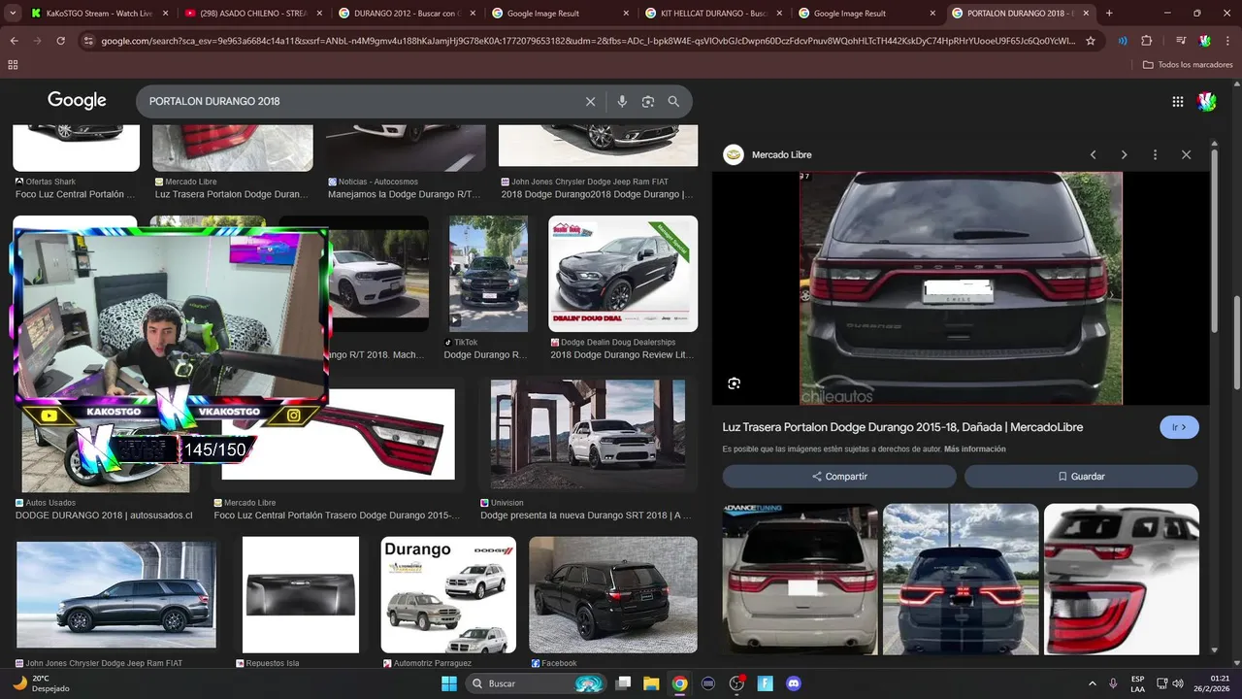The image size is (1242, 699).
Task: Open File Explorer from taskbar
Action: click(651, 683)
